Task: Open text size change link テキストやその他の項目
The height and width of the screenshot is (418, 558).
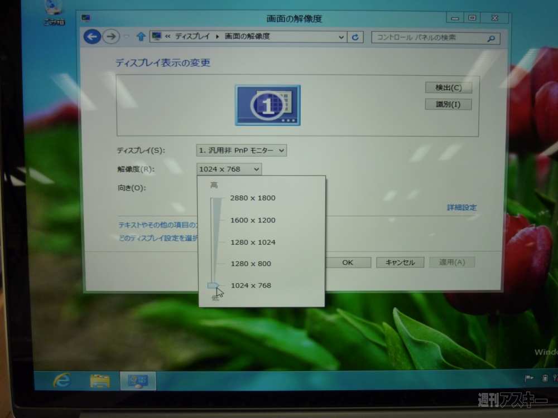Action: click(x=158, y=225)
